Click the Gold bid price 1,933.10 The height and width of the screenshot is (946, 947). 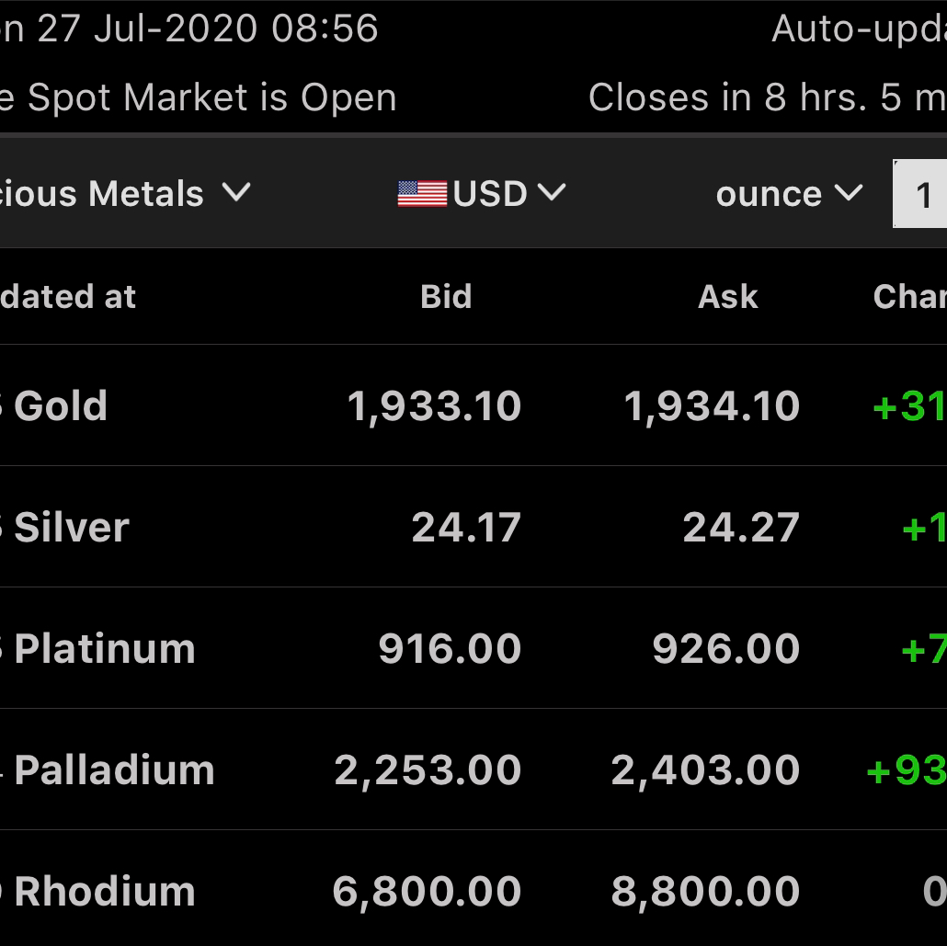tap(434, 406)
